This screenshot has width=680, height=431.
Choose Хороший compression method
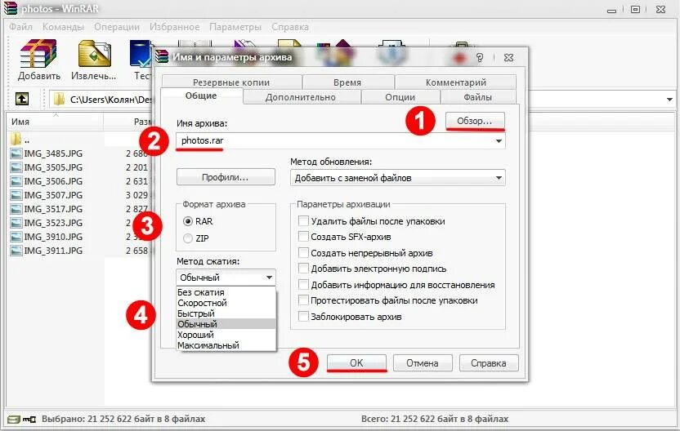pos(226,335)
